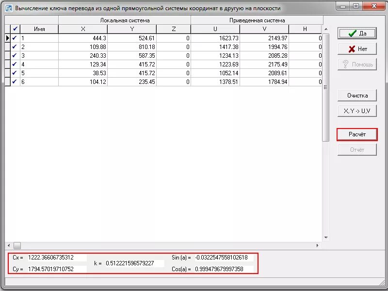This screenshot has height=291, width=388.
Task: Click the X column header
Action: coord(83,29)
